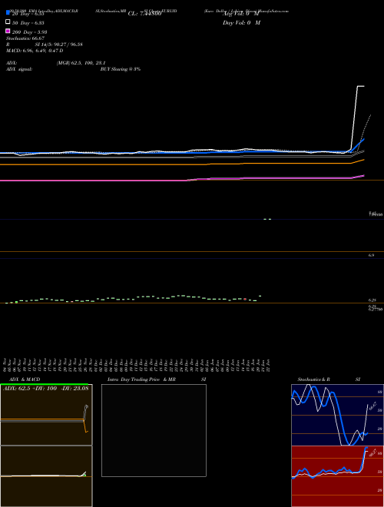Click the 'CL: 7.44800' closing value

[144, 14]
